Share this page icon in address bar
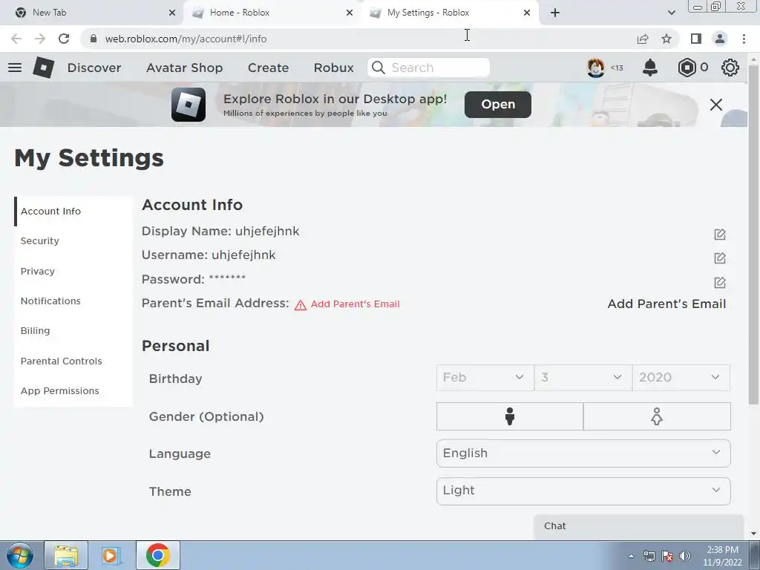Screen dimensions: 760x570 [643, 39]
